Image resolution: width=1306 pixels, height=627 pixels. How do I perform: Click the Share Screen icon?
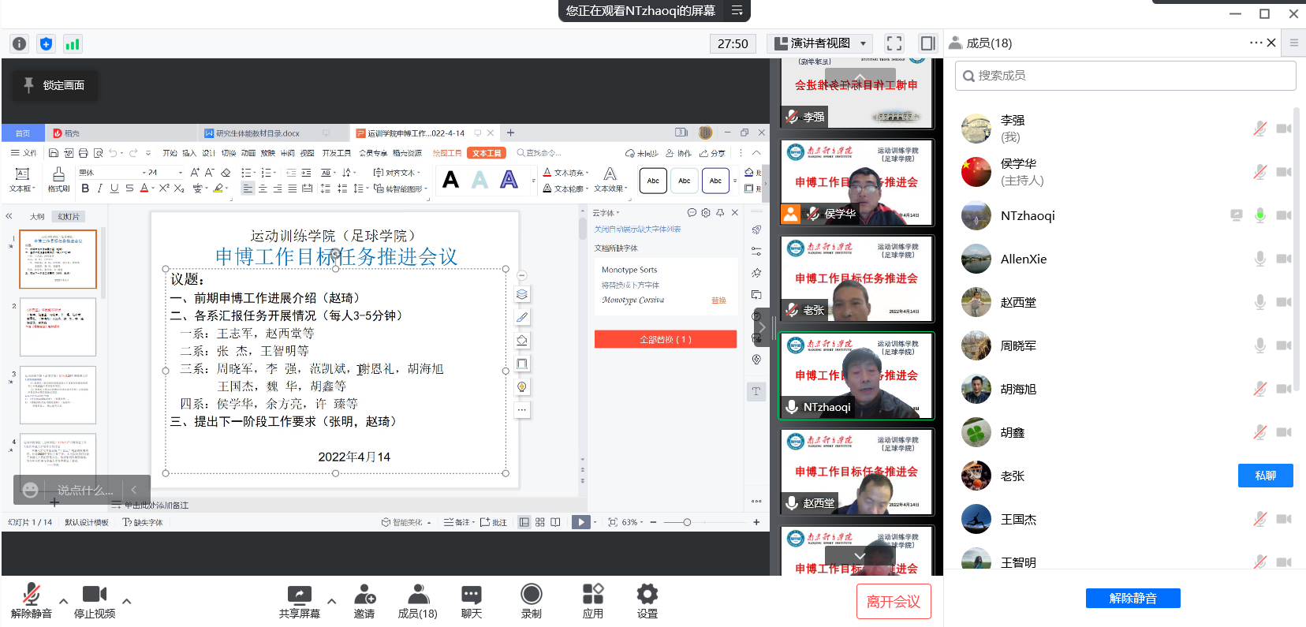click(x=299, y=595)
